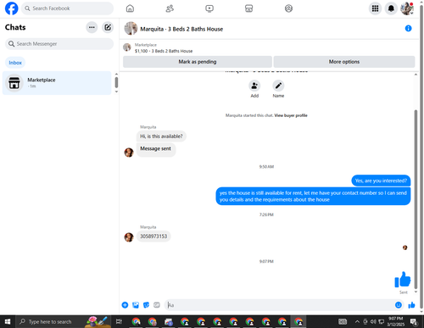Click the "Message sent" bubble
This screenshot has width=424, height=328.
(156, 149)
